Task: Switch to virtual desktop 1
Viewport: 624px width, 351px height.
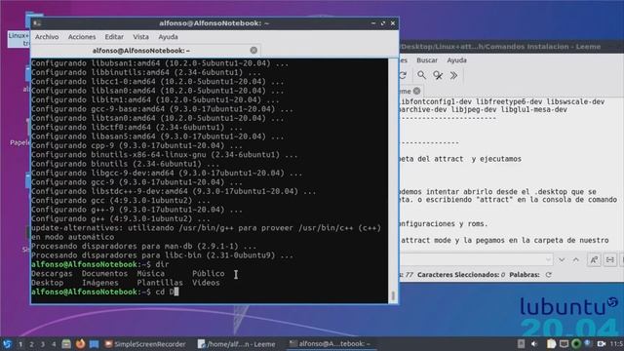Action: coord(20,344)
